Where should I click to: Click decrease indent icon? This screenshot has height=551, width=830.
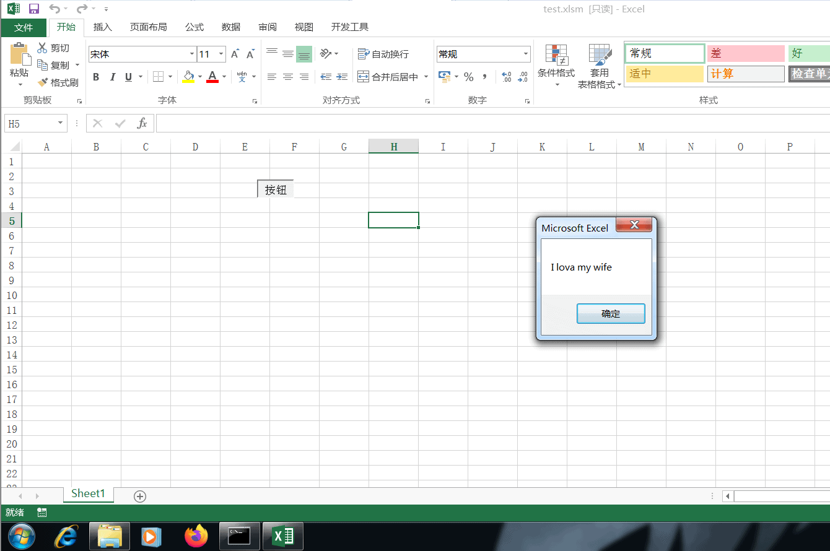(x=326, y=77)
